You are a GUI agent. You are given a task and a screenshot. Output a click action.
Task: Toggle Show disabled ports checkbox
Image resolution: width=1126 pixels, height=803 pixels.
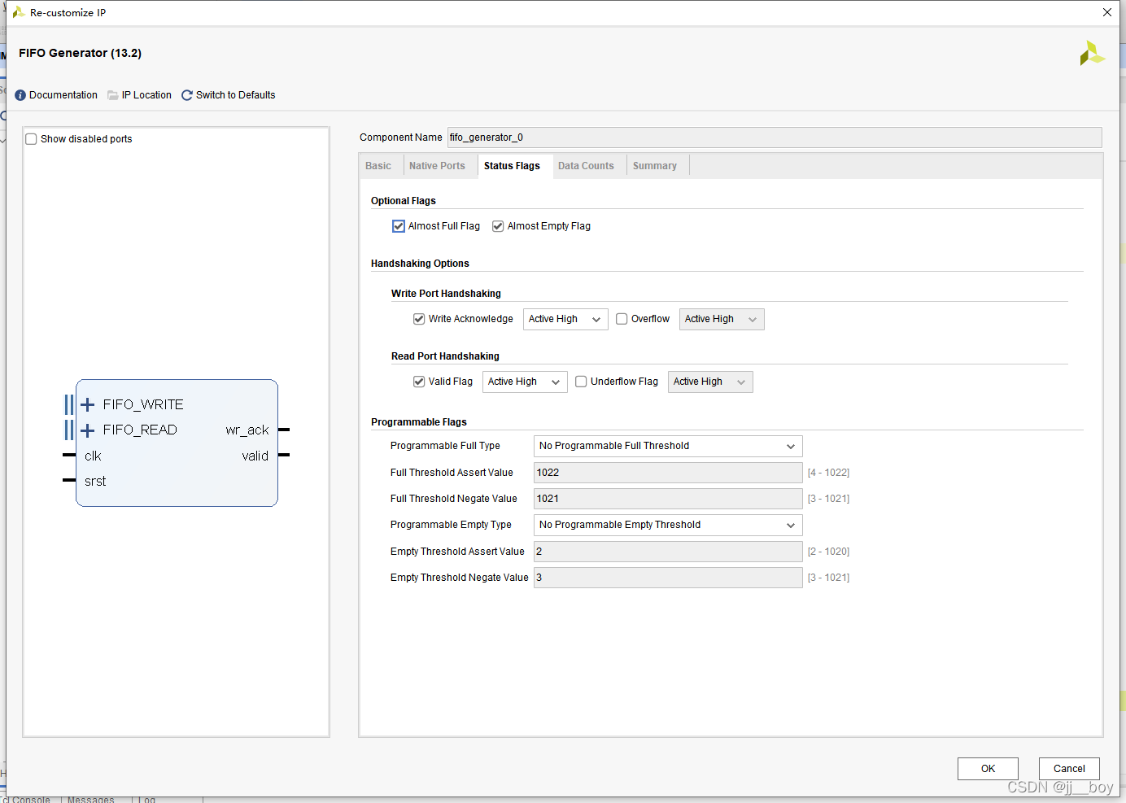click(x=32, y=139)
